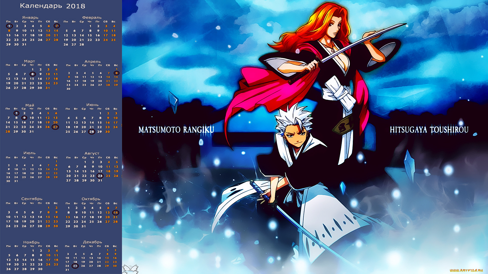Select the Май month heading
Viewport: 488px width, 274px height.
[x=30, y=105]
